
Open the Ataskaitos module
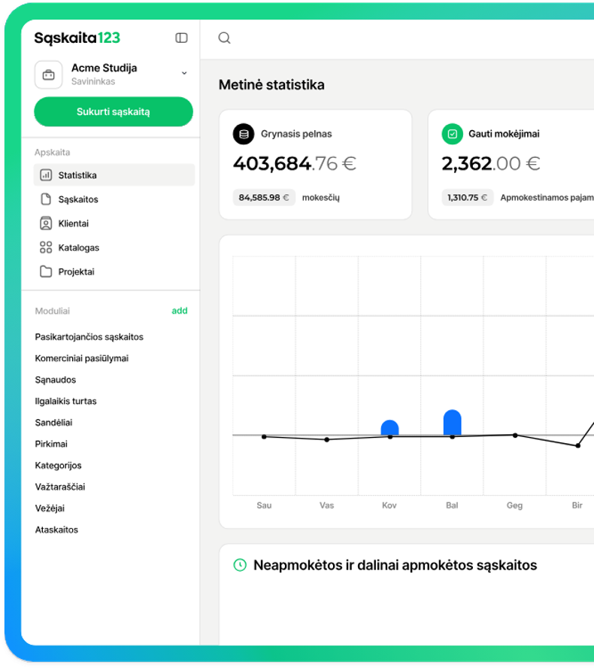pyautogui.click(x=56, y=530)
